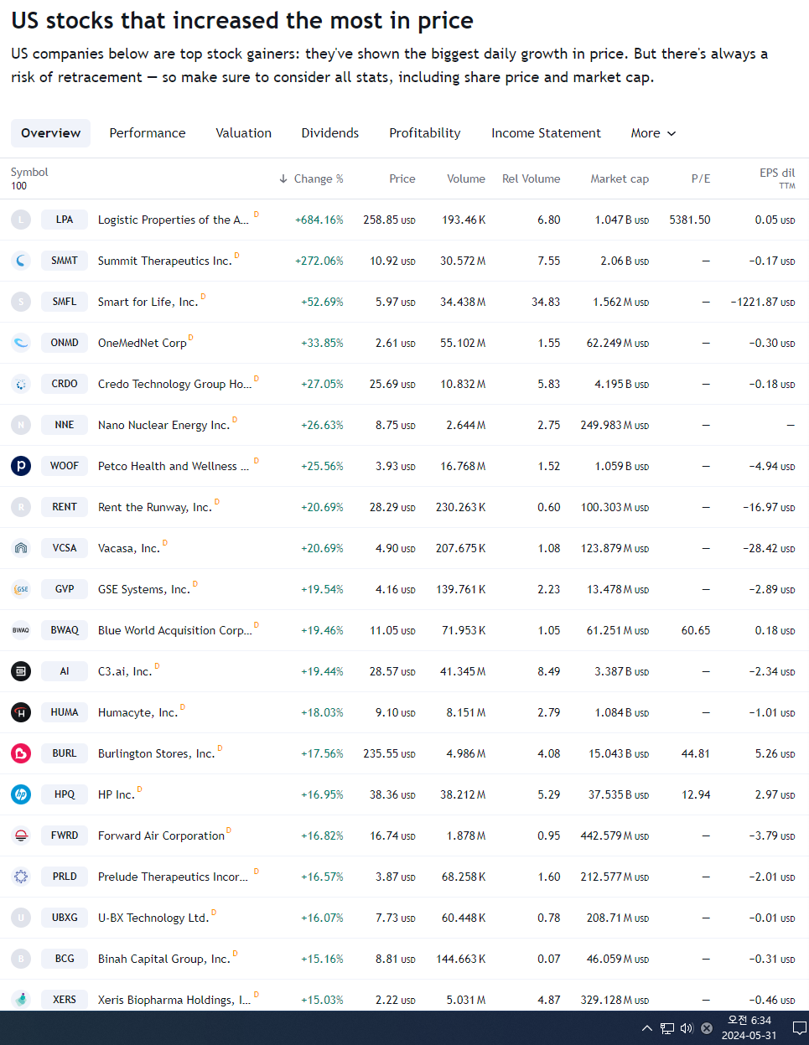Click the Vacasa logo icon
Screen dimensions: 809x1045
tap(21, 548)
